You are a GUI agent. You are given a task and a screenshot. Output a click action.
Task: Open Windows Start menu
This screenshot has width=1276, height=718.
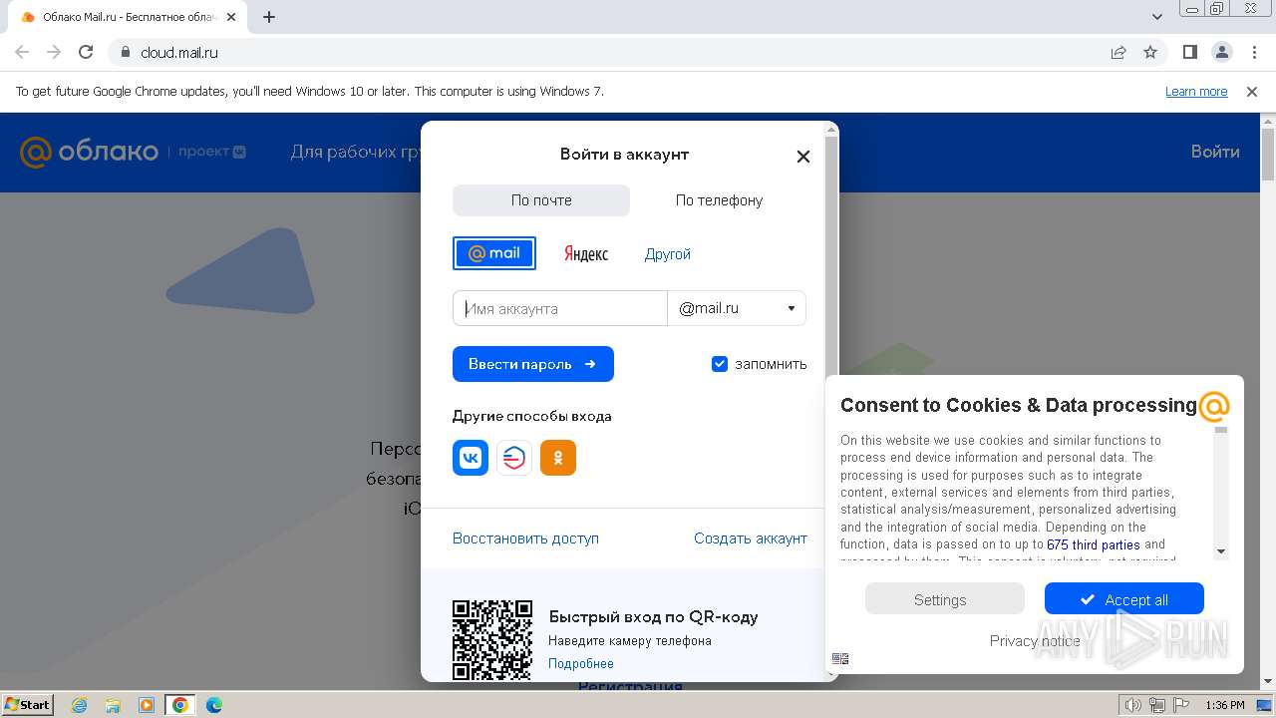click(x=28, y=705)
